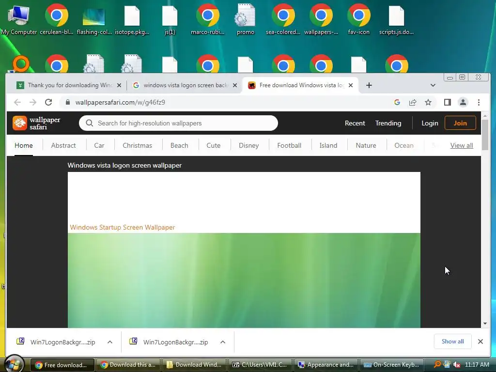496x372 pixels.
Task: Go back with Chrome's back arrow
Action: pos(17,102)
